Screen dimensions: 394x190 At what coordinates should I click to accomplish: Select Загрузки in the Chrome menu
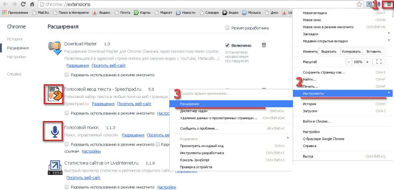(x=343, y=111)
